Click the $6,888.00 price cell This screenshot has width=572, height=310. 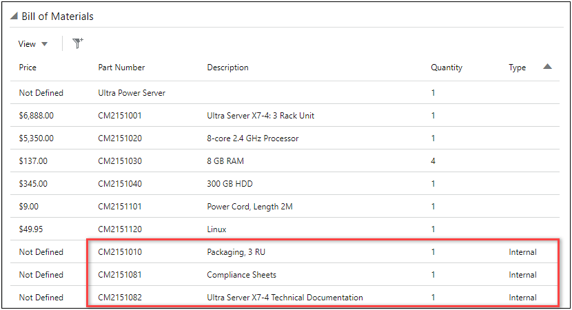coord(36,116)
